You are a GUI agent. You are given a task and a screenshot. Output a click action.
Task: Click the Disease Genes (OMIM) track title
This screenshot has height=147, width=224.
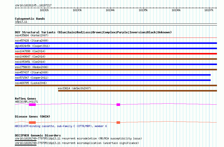[x=32, y=116]
